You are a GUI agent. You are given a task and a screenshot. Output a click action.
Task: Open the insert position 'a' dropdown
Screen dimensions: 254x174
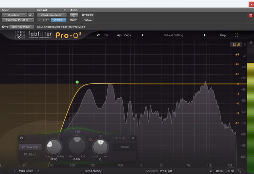pyautogui.click(x=31, y=15)
